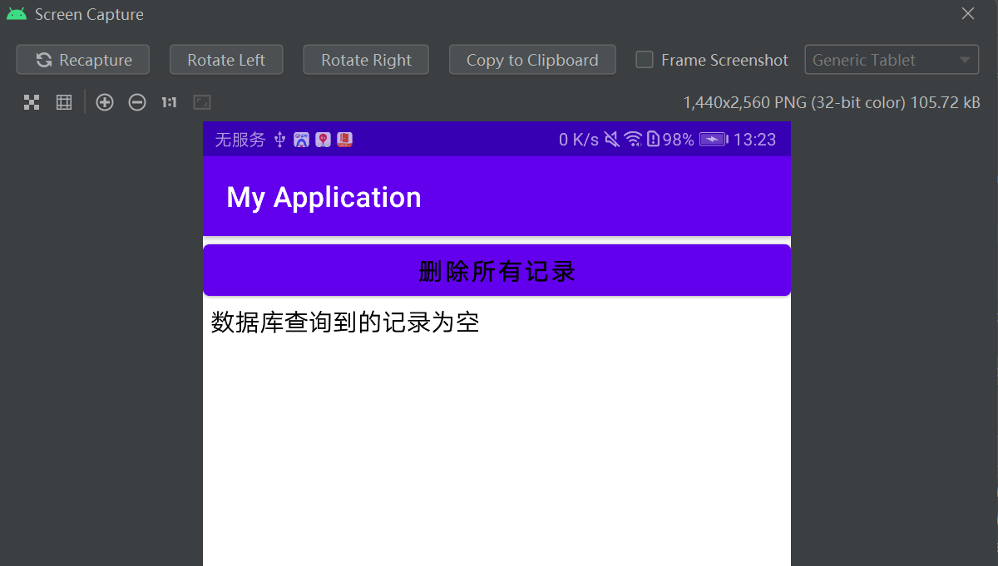Click the red map-pin notification icon in status bar

(x=324, y=140)
